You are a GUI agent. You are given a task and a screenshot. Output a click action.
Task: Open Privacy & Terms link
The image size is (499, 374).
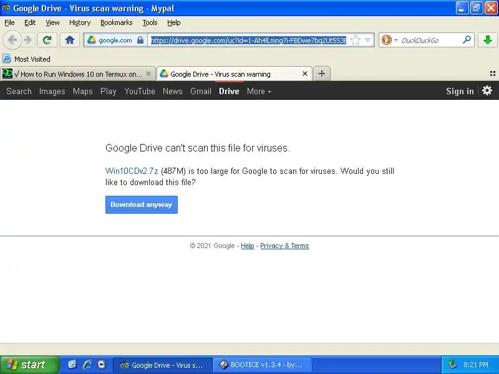click(x=284, y=246)
